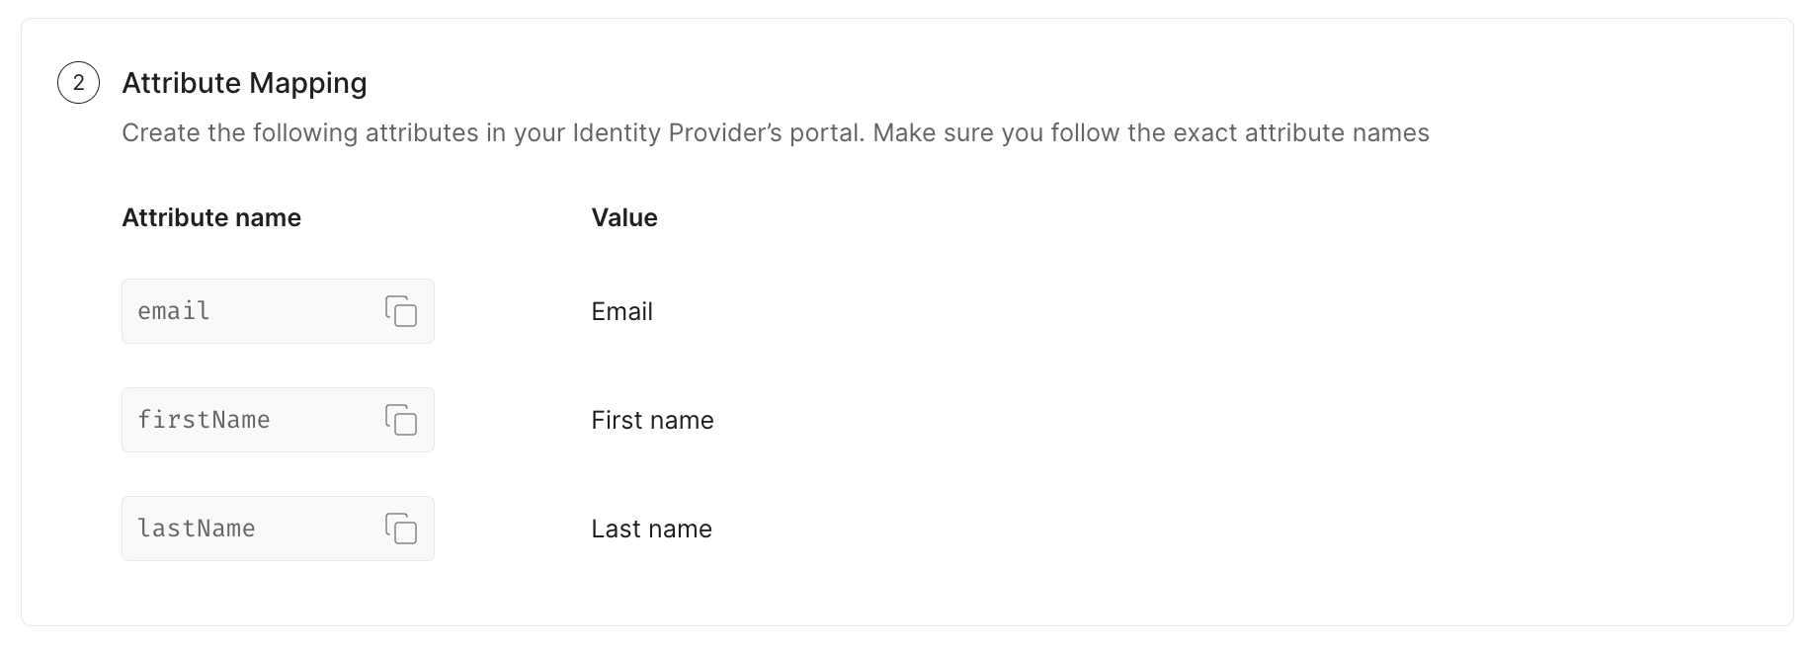Click the Last name value label
Screen dimensions: 1816x652
[651, 529]
